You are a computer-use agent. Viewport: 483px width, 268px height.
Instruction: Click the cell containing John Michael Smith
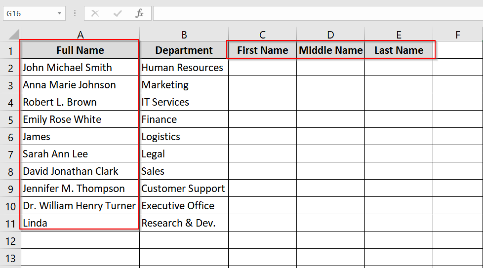(80, 67)
